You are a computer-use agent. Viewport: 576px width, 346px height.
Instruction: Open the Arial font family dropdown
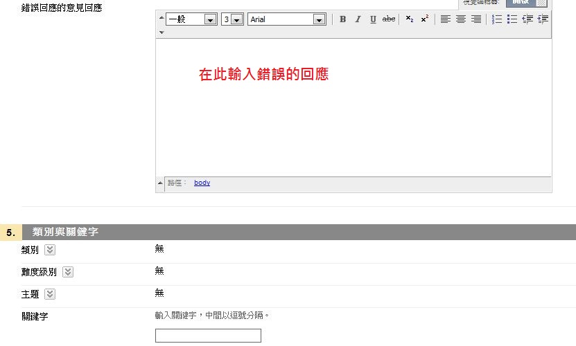(x=319, y=19)
